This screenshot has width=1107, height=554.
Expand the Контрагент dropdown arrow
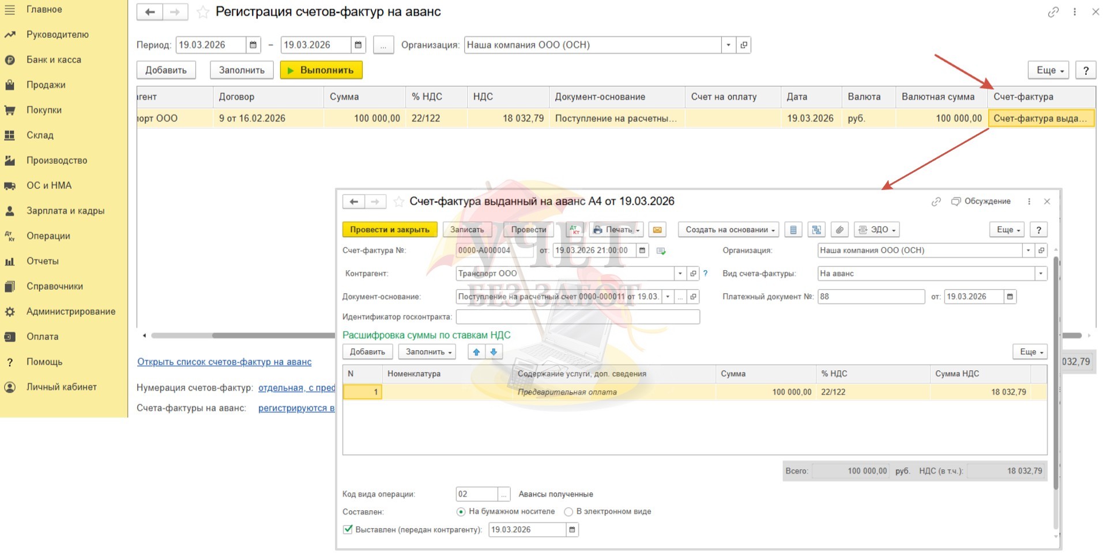pyautogui.click(x=680, y=274)
